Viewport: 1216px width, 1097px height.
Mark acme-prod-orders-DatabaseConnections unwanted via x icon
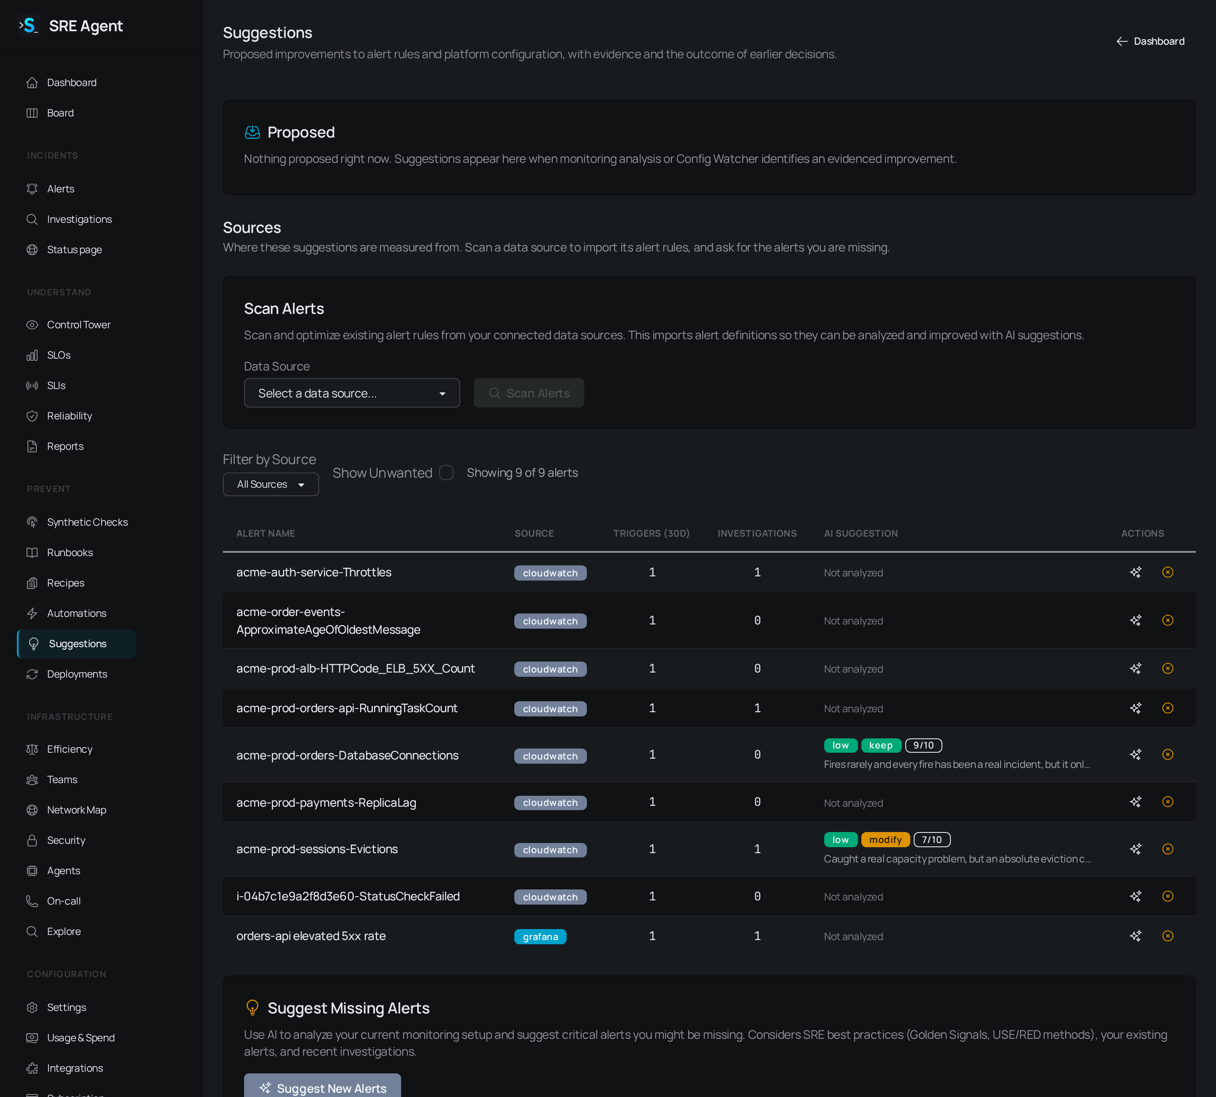(x=1168, y=755)
